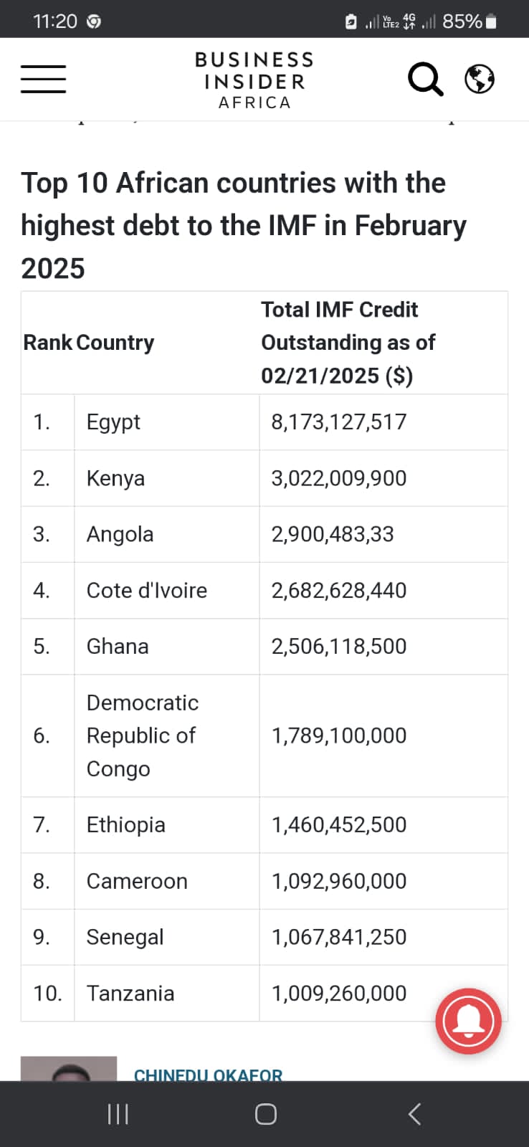The height and width of the screenshot is (1147, 529).
Task: Select the Democratic Republic of Congo cell
Action: [x=142, y=736]
